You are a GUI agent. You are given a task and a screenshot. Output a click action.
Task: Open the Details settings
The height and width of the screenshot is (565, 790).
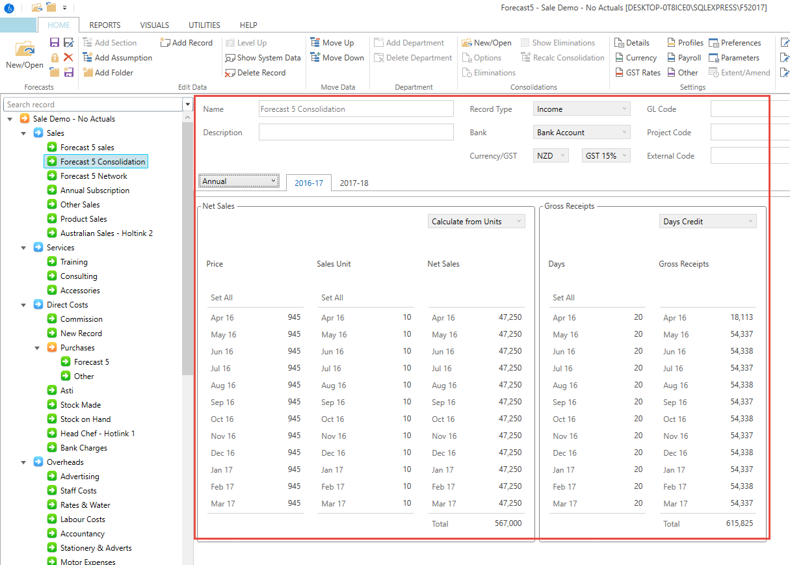pyautogui.click(x=631, y=43)
